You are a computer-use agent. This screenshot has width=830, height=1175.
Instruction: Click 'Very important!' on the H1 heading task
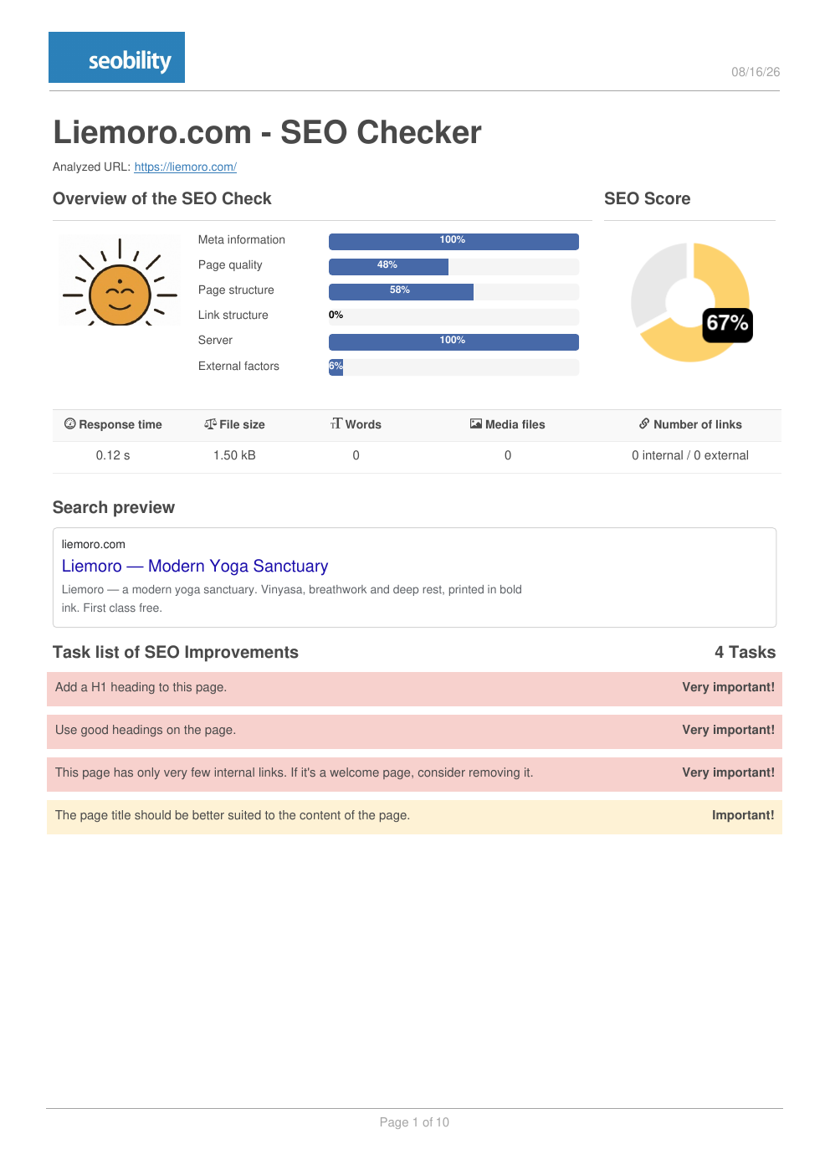[728, 687]
